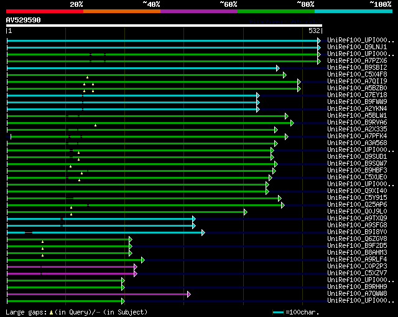Open hit UniRef100_A7QII9
This screenshot has width=398, height=317.
click(x=357, y=82)
